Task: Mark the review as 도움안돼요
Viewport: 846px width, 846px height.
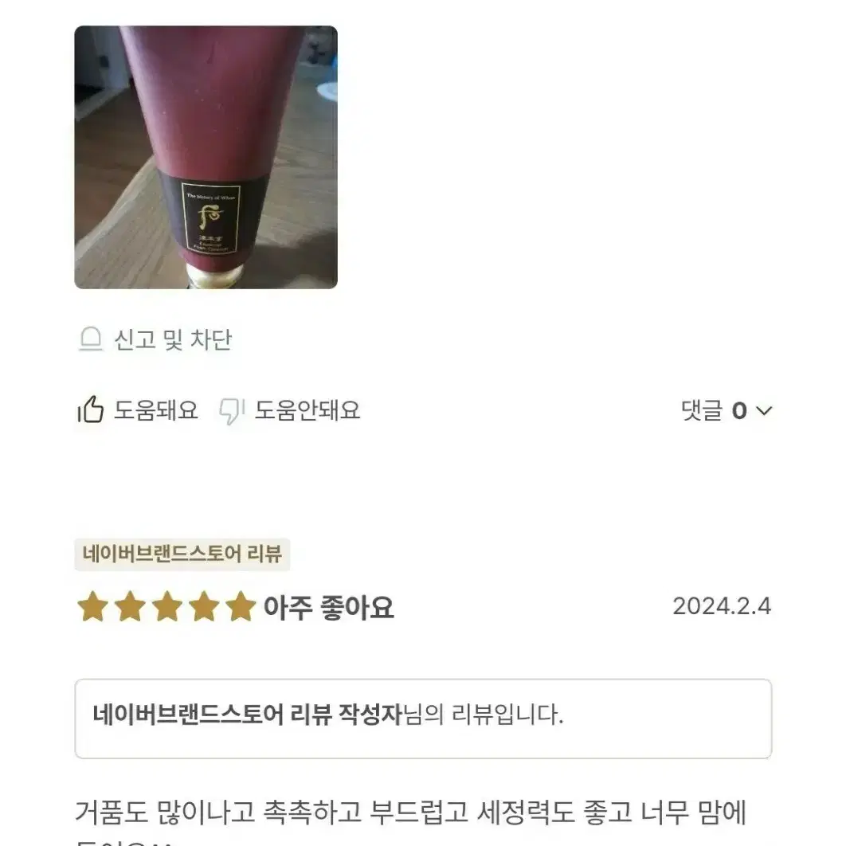Action: click(x=289, y=410)
